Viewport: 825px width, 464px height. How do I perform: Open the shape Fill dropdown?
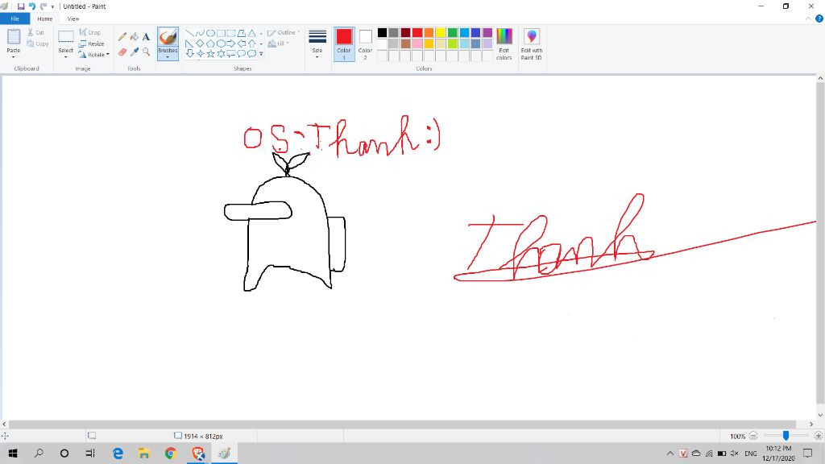click(x=278, y=43)
